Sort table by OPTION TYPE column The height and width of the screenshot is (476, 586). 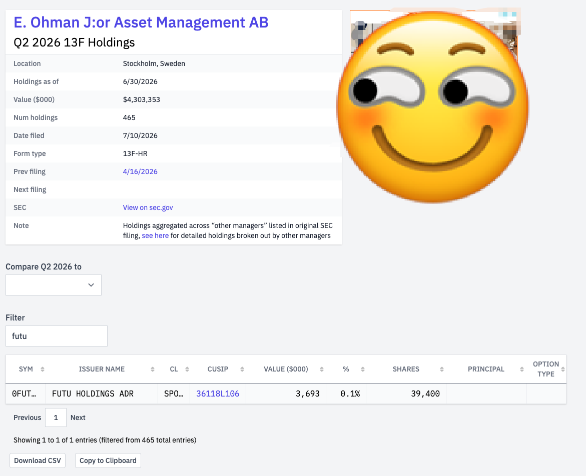[546, 369]
